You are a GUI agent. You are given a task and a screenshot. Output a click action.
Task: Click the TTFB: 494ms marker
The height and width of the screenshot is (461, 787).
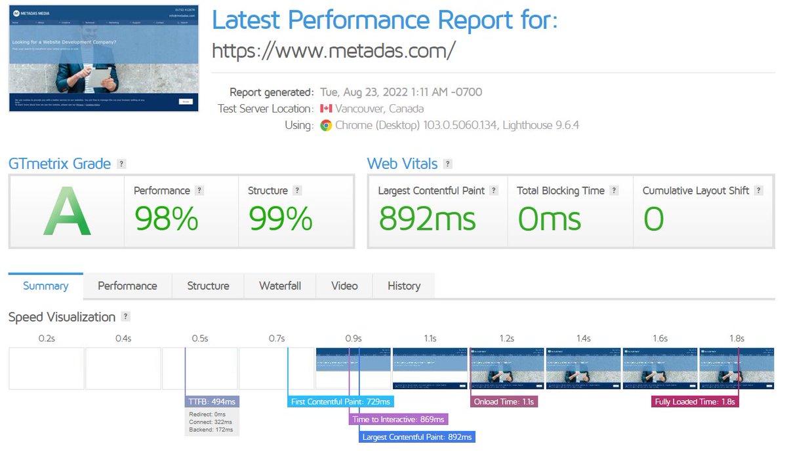[x=212, y=401]
